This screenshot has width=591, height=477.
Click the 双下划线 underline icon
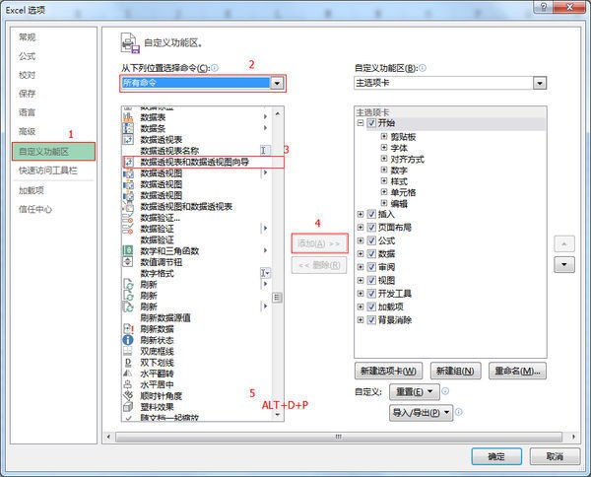128,363
